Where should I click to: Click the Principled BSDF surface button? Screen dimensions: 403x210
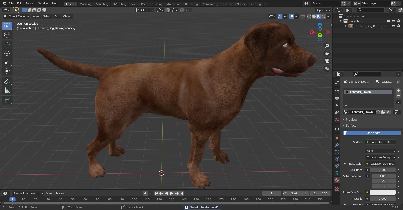(380, 142)
